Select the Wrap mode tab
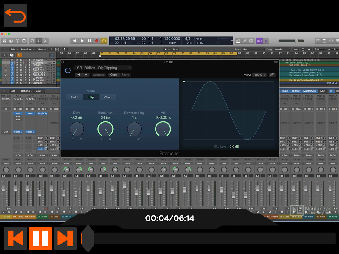Screen dimensions: 339x254 pos(108,97)
